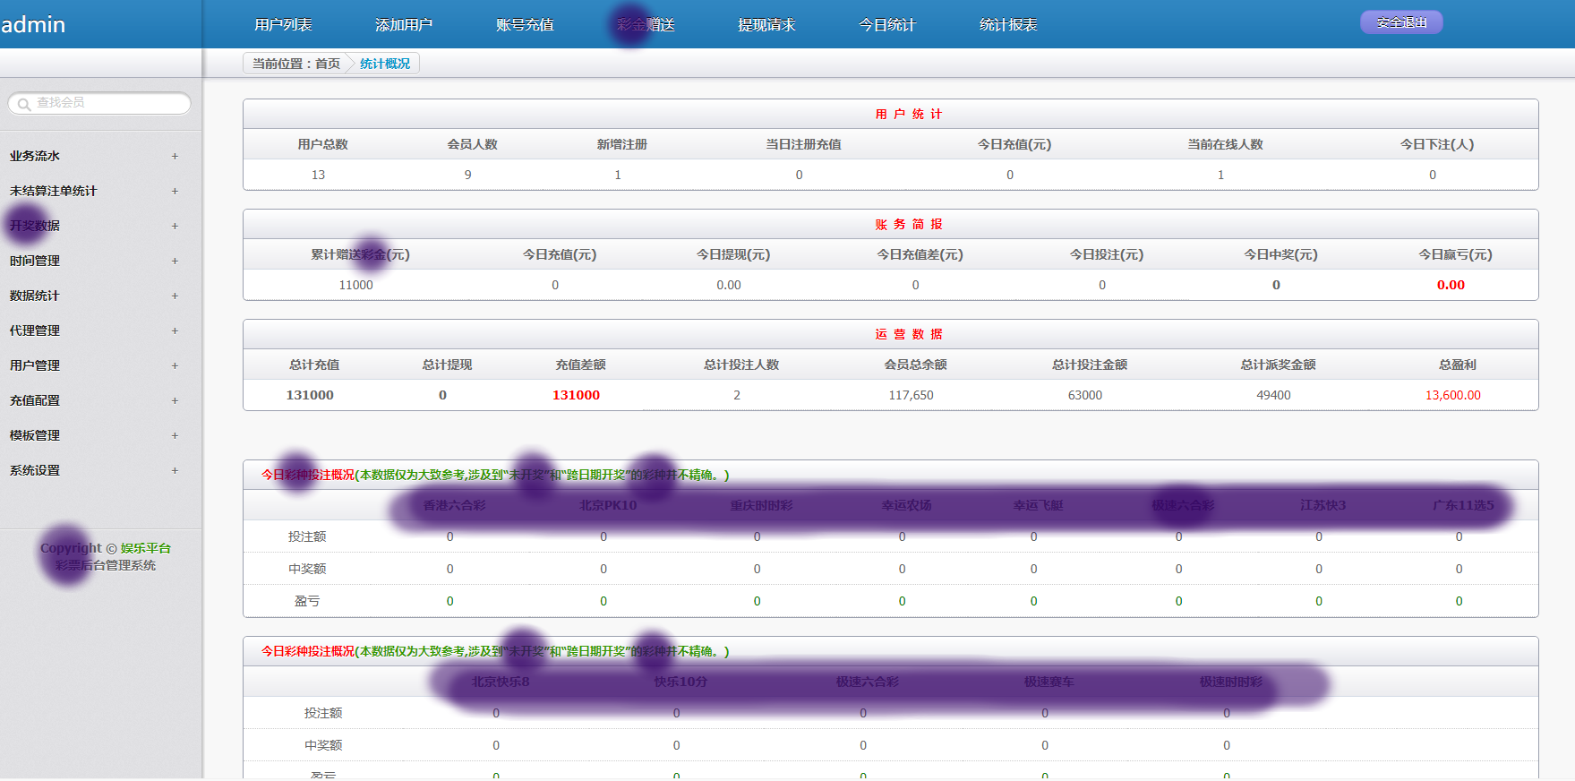
Task: Select 系统设置 sidebar label
Action: click(35, 470)
